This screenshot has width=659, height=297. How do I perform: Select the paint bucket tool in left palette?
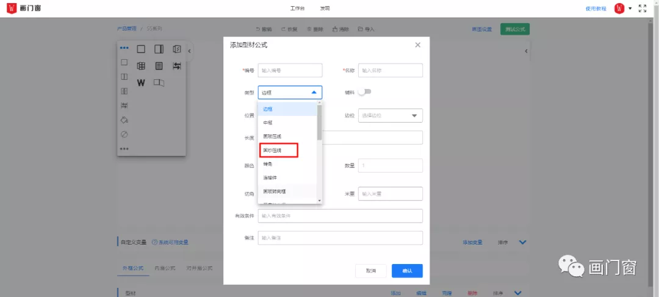124,120
